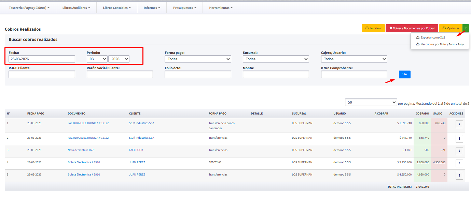Select Exportar como XLS option
Viewport: 471px width, 197px height.
click(432, 37)
